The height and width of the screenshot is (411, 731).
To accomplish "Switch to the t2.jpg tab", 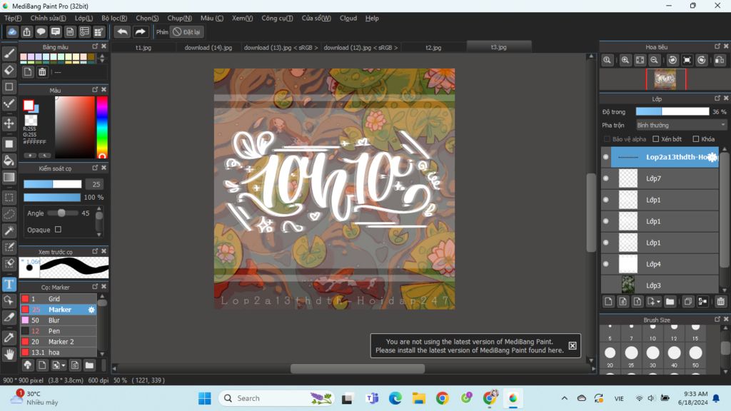I will 433,48.
